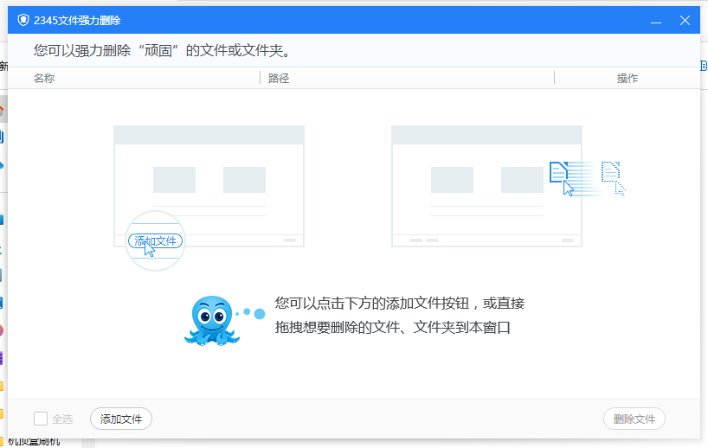Viewport: 708px width, 448px height.
Task: Click the left add-file illustration window
Action: 209,185
